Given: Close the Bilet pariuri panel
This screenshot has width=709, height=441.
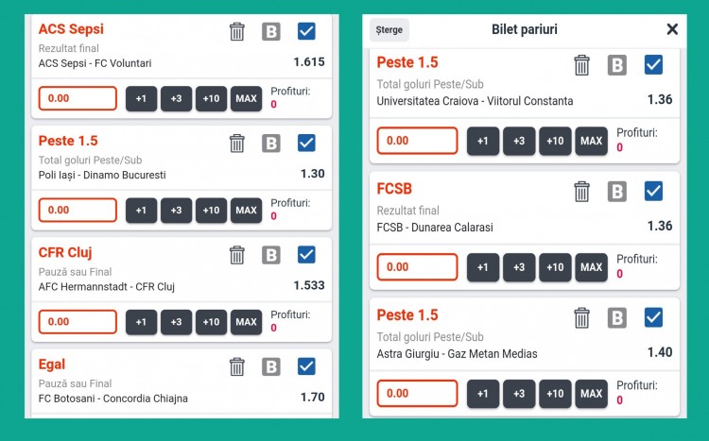Looking at the screenshot, I should [x=672, y=29].
